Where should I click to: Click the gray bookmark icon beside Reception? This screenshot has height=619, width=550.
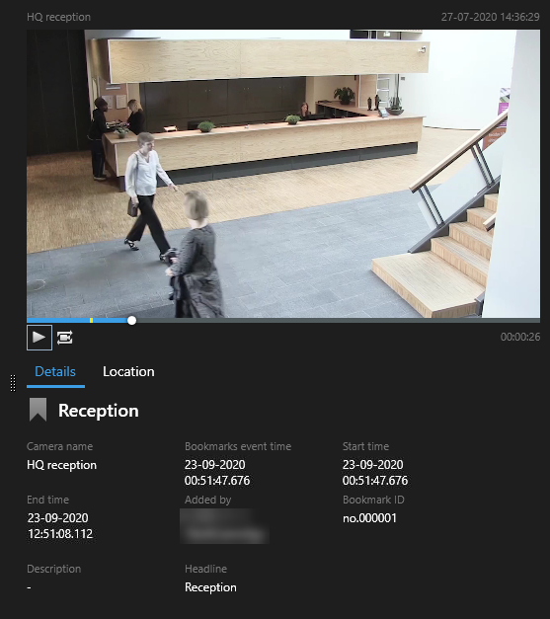pyautogui.click(x=38, y=410)
